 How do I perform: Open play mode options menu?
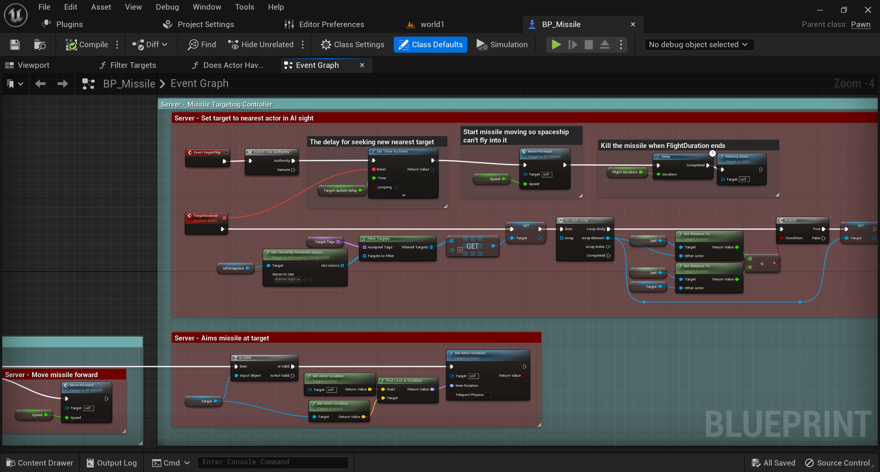[621, 44]
